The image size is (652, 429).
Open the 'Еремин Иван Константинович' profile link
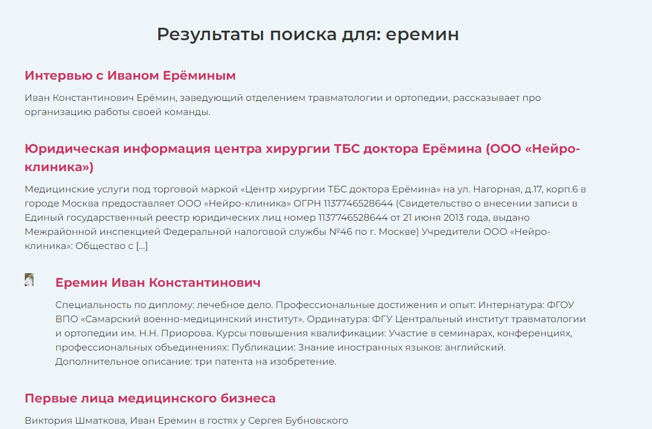(158, 283)
